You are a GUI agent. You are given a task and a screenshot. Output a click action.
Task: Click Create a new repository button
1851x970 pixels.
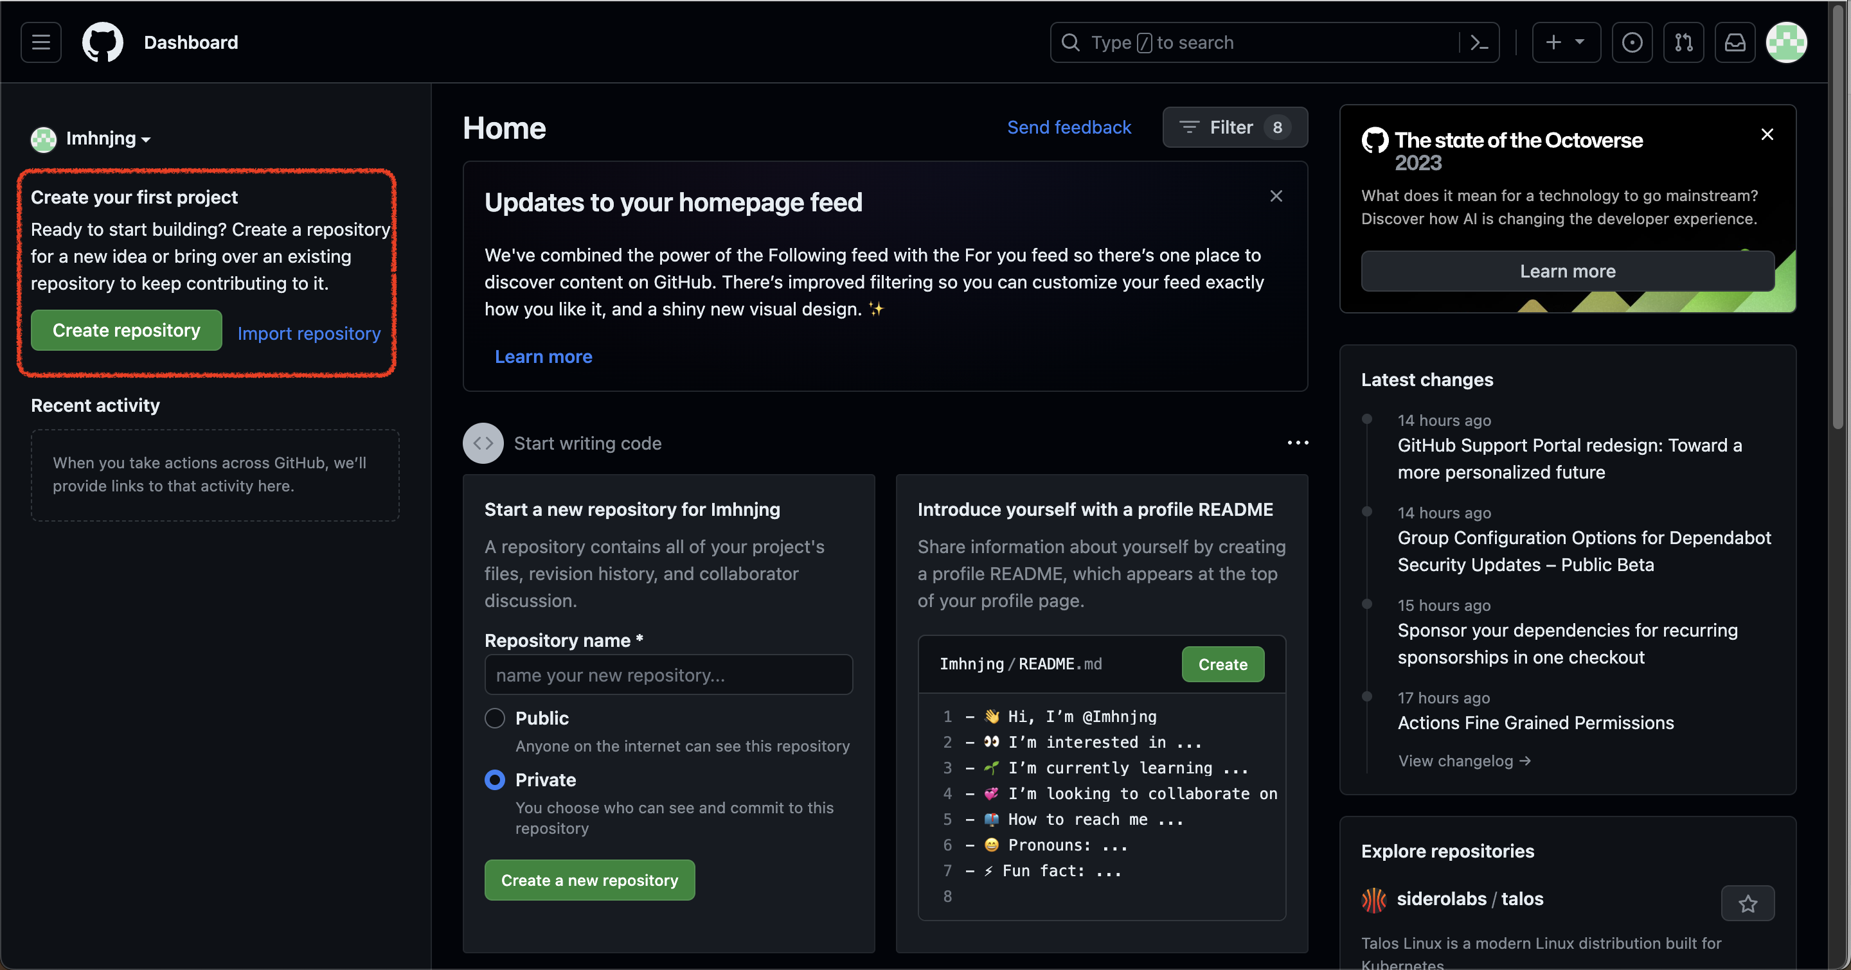point(589,880)
